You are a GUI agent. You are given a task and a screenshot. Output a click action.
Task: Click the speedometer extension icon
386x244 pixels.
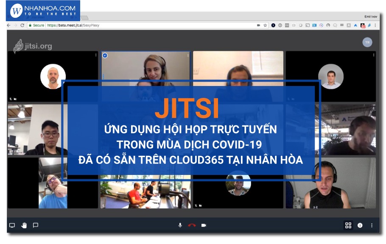point(328,25)
